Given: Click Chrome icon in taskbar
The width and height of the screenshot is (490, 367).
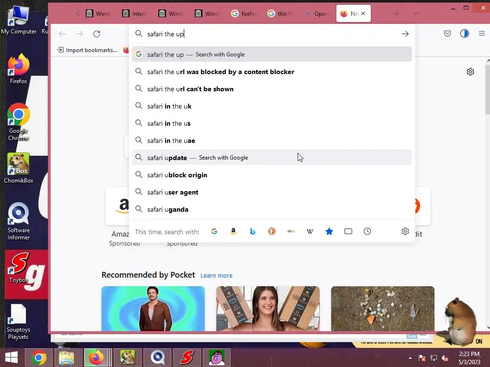Looking at the screenshot, I should coord(39,357).
